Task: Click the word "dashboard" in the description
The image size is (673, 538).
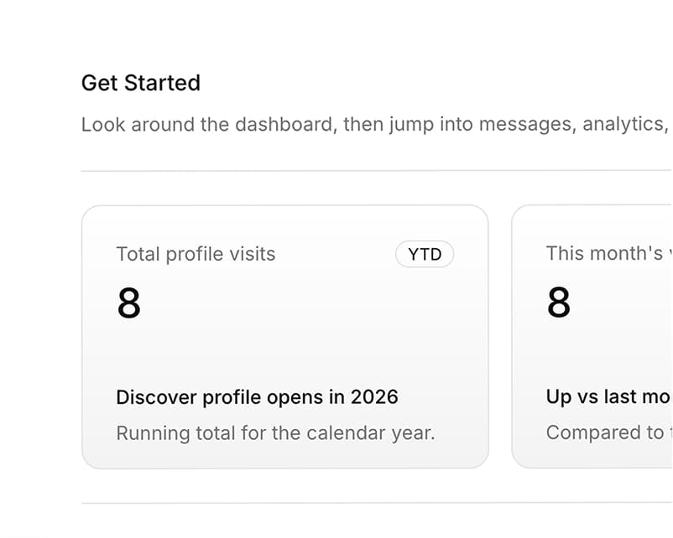Action: [284, 125]
